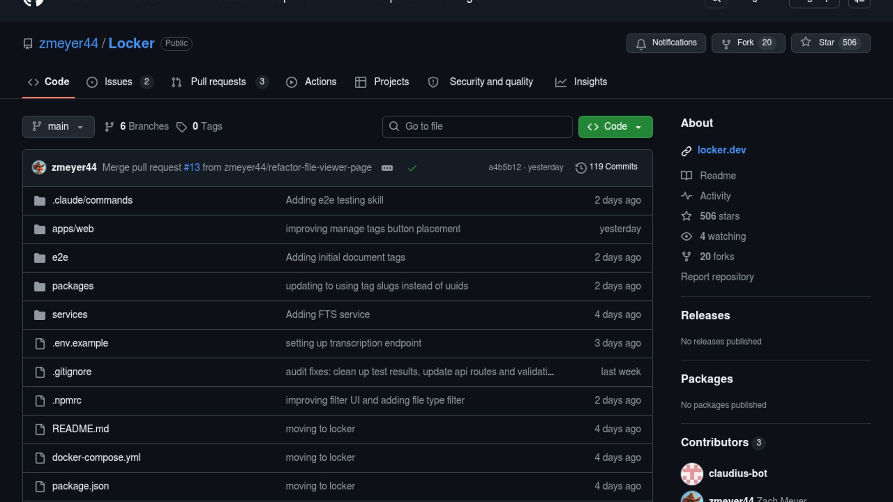Switch to the Issues tab
This screenshot has width=893, height=502.
(118, 82)
